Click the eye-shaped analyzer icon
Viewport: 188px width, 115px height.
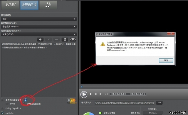(x=73, y=40)
